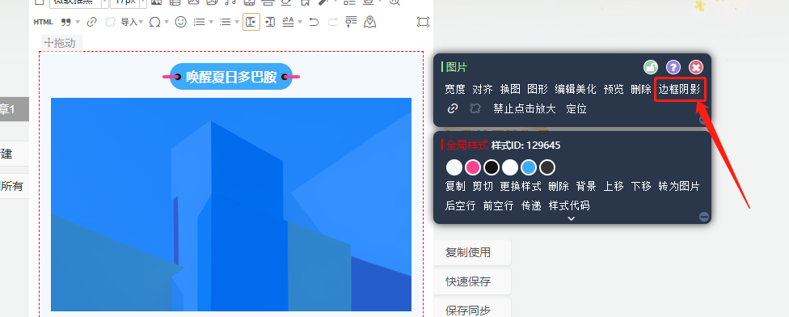This screenshot has height=317, width=789.
Task: Toggle 禁止点击放大 option
Action: 525,108
